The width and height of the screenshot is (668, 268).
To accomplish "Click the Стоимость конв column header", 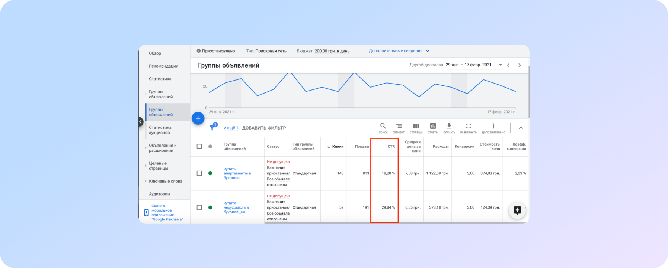I will point(490,146).
